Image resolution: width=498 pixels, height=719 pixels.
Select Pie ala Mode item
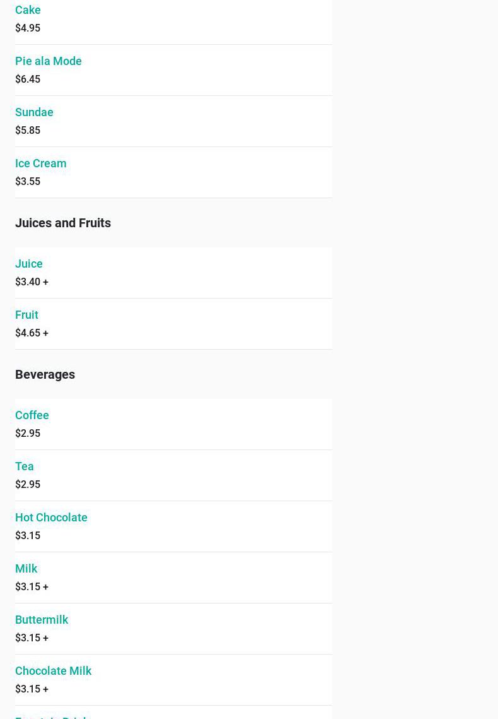click(x=49, y=61)
